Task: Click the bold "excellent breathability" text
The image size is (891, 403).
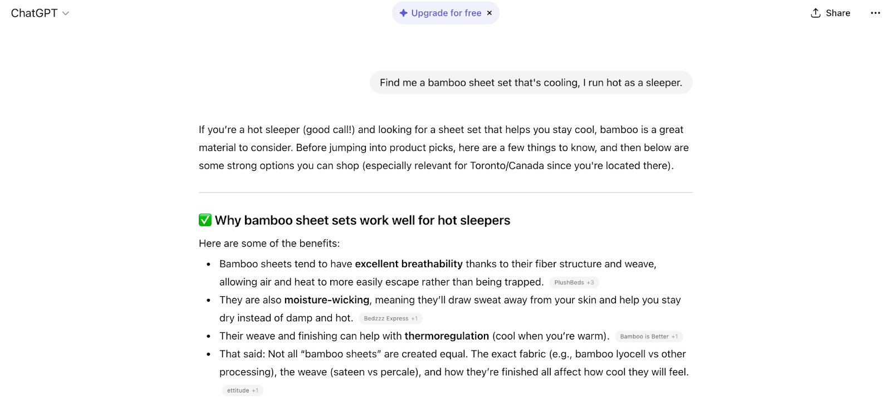Action: (x=409, y=264)
